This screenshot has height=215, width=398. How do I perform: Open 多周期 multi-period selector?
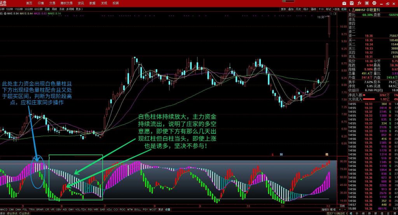click(x=70, y=9)
